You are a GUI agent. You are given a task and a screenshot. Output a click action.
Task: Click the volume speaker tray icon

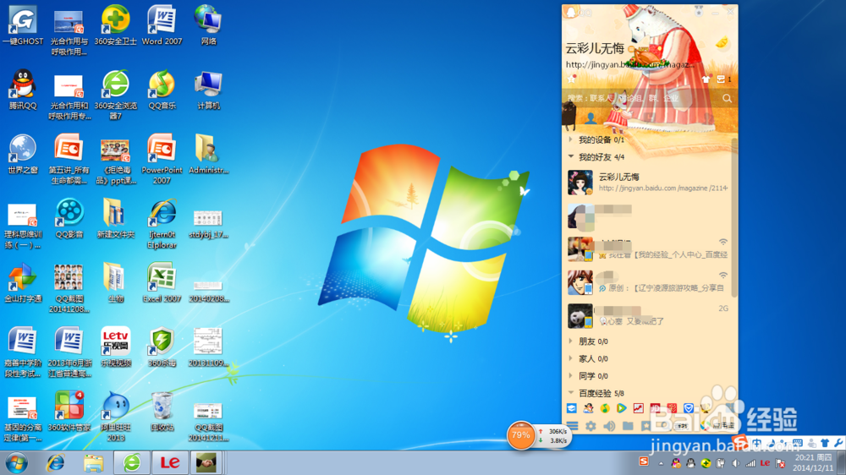(x=735, y=463)
